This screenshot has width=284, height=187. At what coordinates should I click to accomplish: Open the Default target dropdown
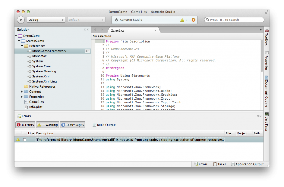coord(87,20)
